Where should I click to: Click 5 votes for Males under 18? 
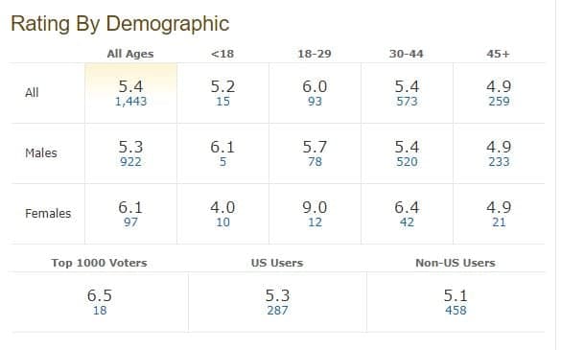(222, 162)
